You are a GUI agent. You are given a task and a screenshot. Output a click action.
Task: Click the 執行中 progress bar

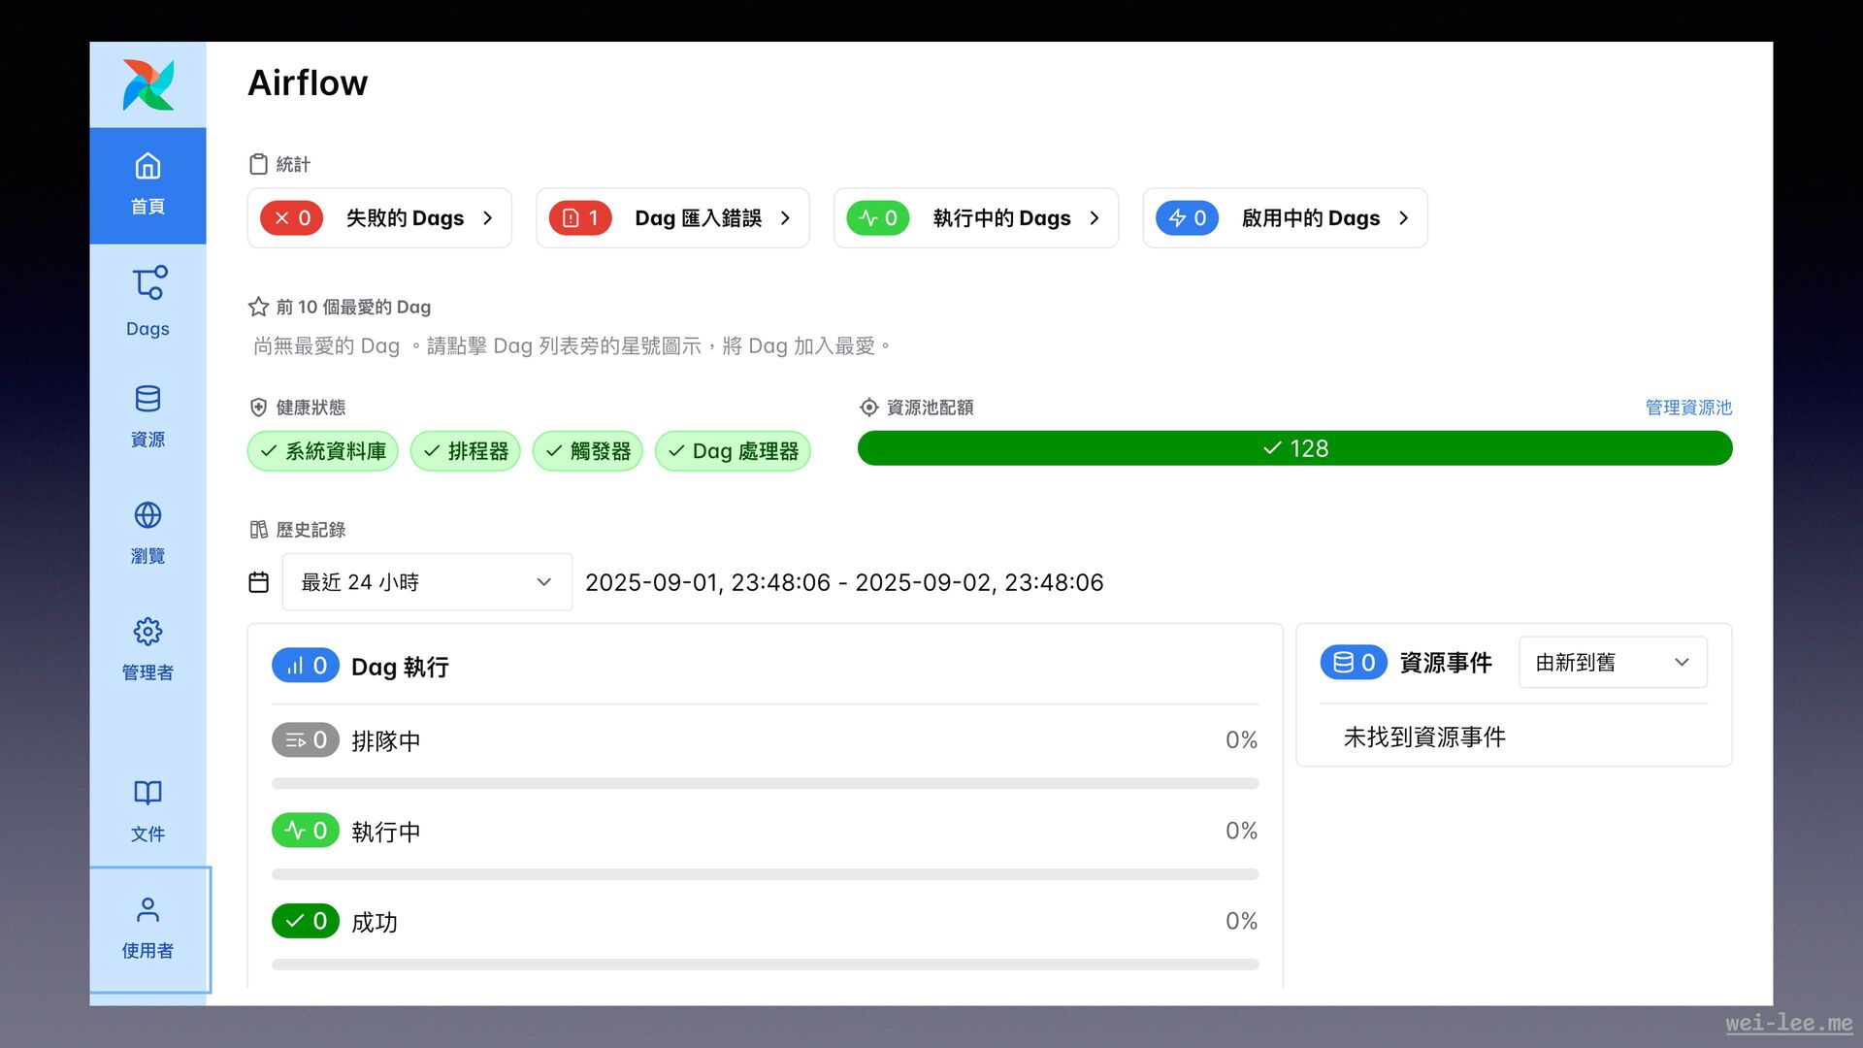point(766,874)
